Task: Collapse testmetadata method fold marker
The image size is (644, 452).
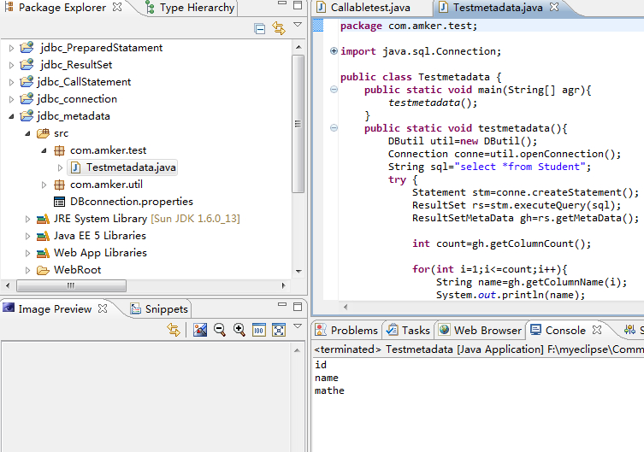Action: point(334,128)
